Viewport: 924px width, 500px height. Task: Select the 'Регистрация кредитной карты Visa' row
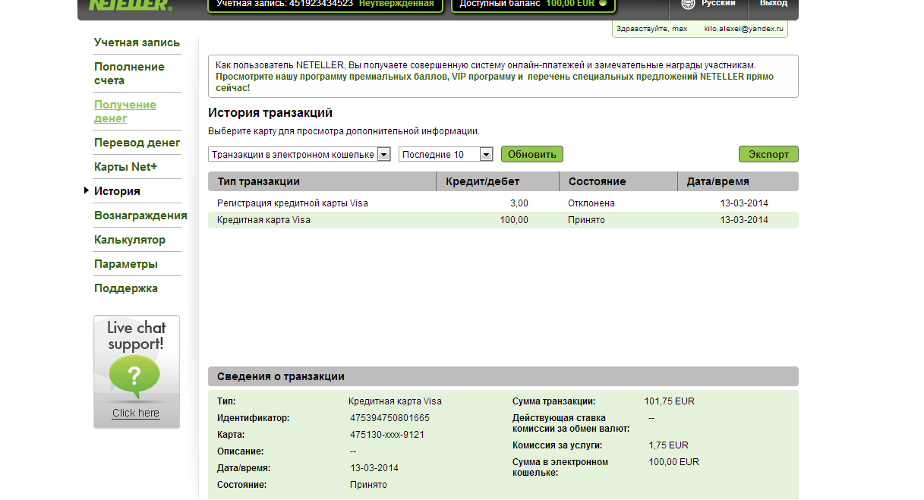pyautogui.click(x=503, y=203)
